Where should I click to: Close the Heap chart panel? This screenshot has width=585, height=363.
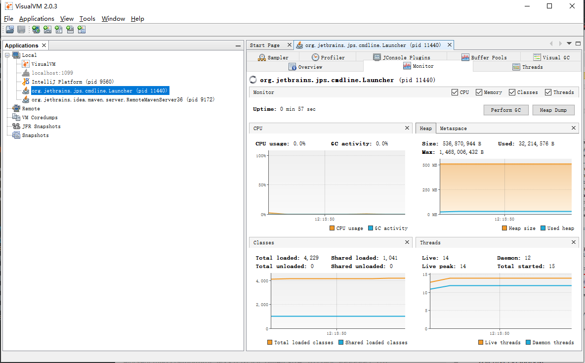click(x=574, y=128)
